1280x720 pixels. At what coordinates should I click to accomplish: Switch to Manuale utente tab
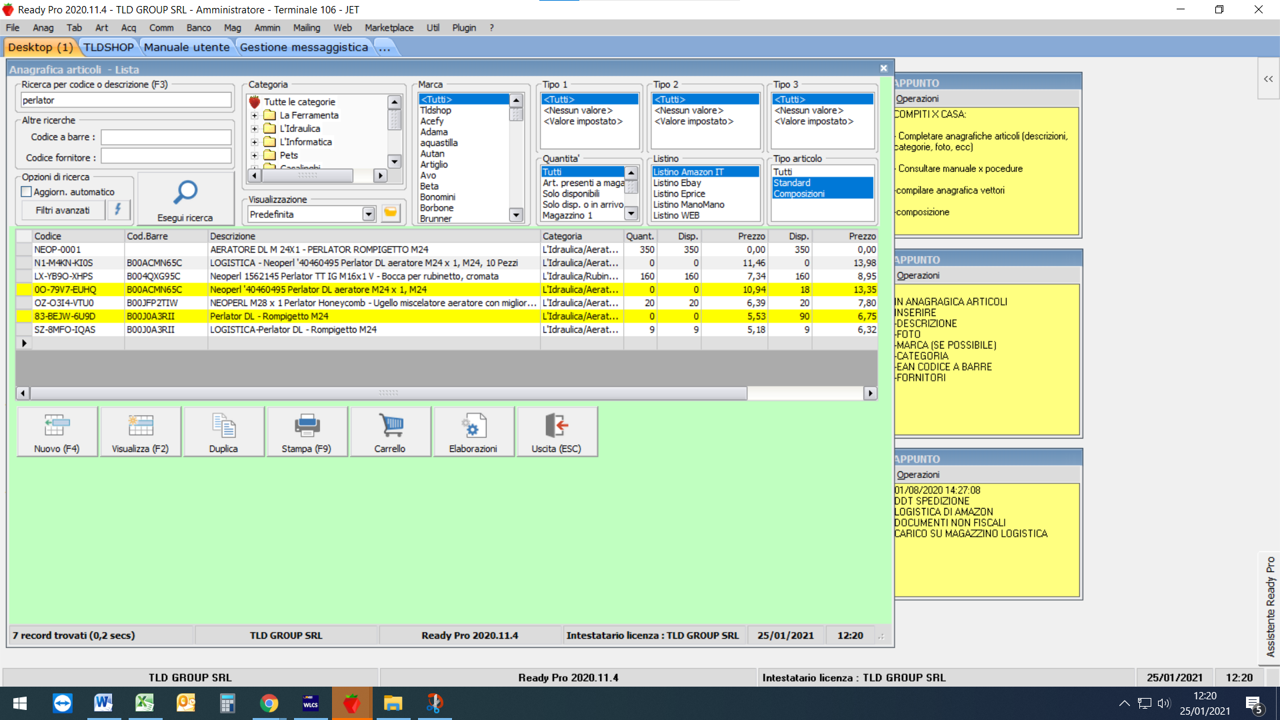pyautogui.click(x=187, y=47)
